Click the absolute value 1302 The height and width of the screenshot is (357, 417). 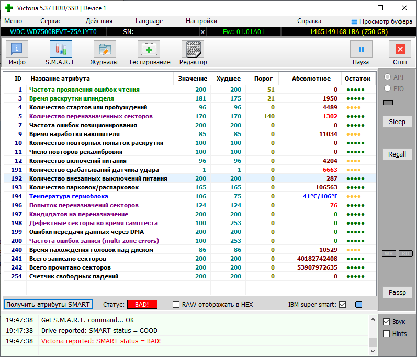[330, 116]
